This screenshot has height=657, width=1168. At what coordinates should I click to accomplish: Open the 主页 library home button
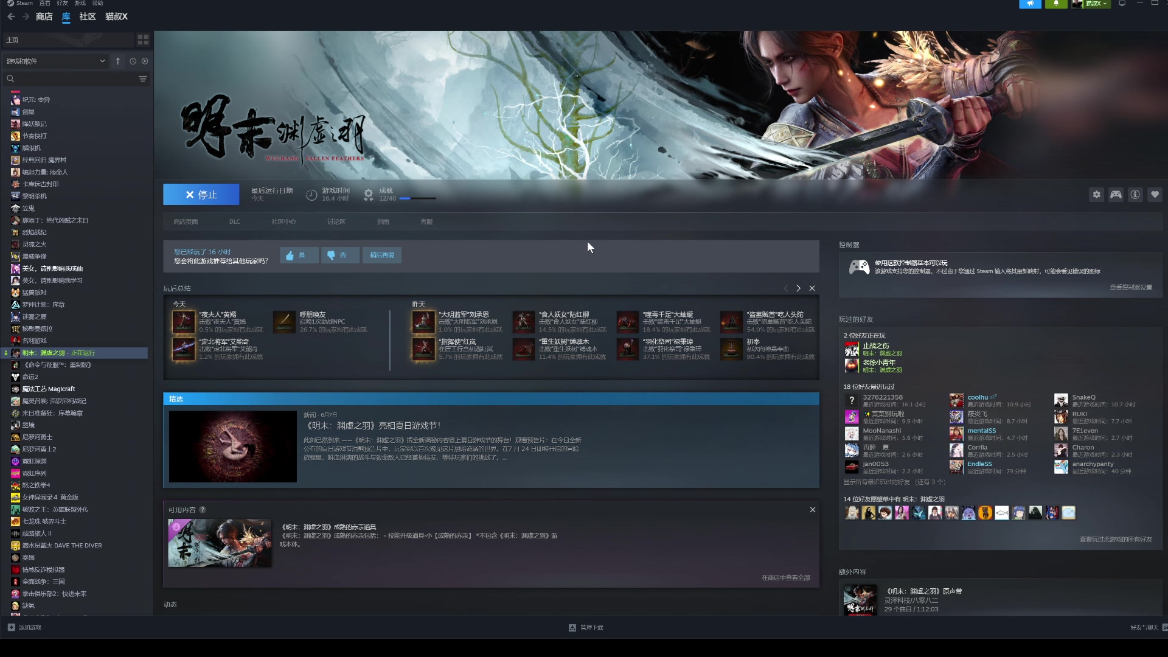point(68,40)
